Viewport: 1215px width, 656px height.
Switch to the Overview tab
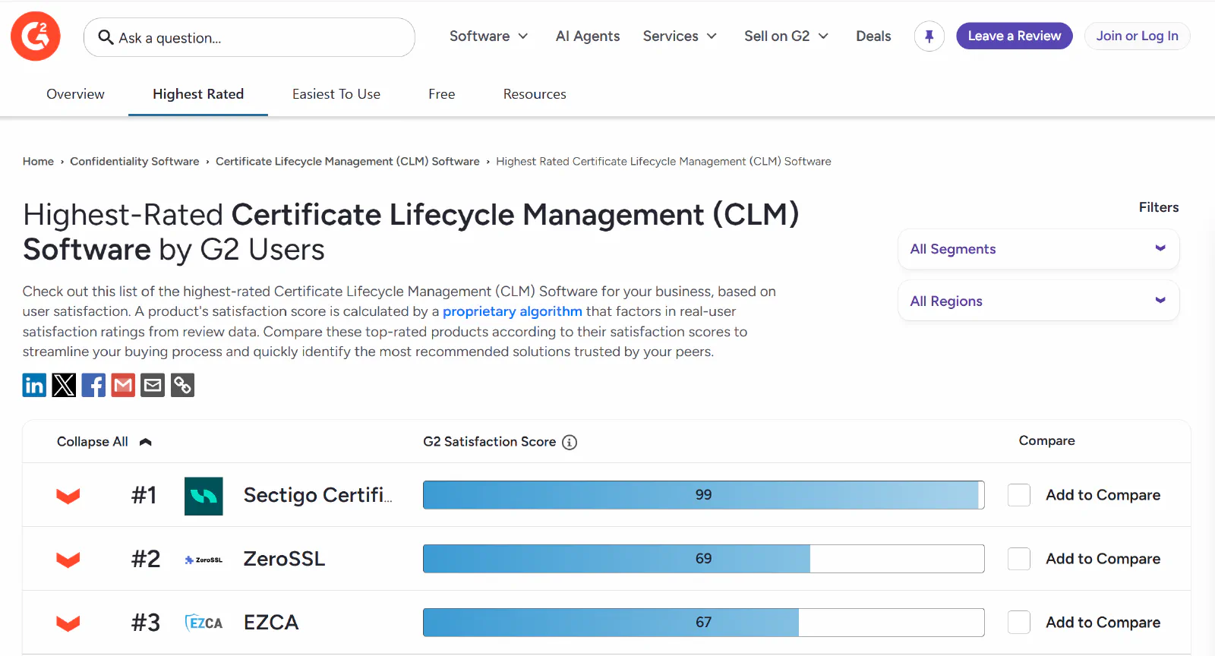click(x=75, y=94)
